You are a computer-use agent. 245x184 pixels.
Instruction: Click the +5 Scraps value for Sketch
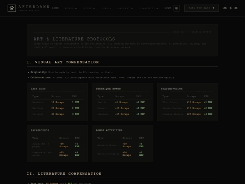point(121,102)
